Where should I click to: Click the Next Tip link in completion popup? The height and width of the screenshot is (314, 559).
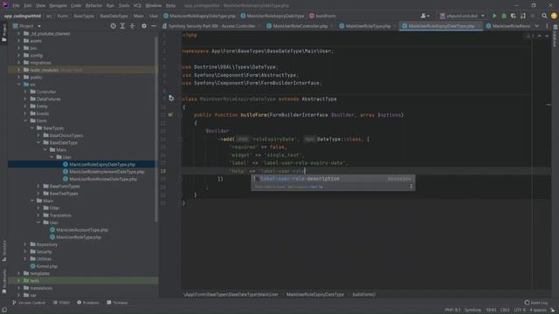[316, 187]
